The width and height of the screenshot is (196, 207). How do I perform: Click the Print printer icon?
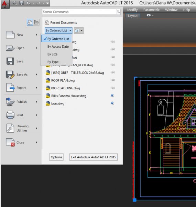tap(10, 115)
